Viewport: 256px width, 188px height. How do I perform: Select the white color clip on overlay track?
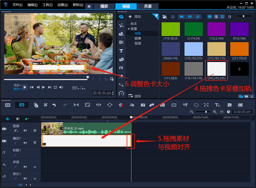click(86, 141)
